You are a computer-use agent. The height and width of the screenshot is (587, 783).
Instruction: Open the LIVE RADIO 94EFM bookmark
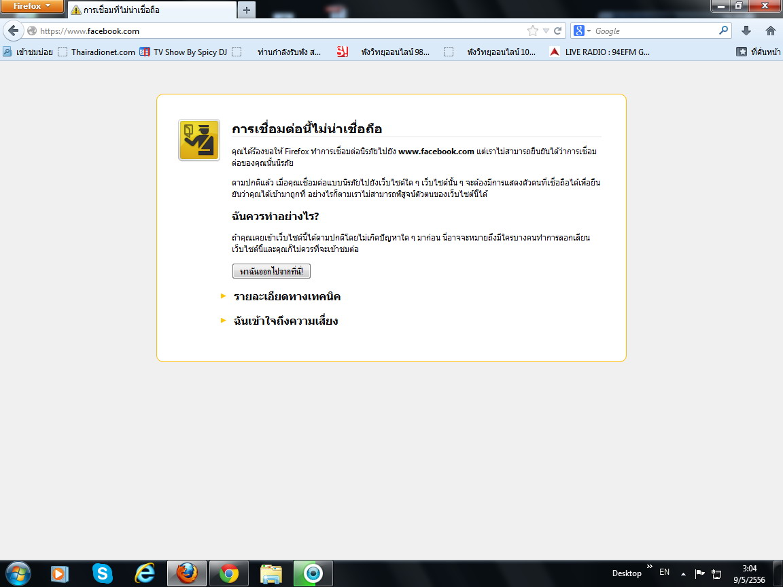[x=599, y=52]
